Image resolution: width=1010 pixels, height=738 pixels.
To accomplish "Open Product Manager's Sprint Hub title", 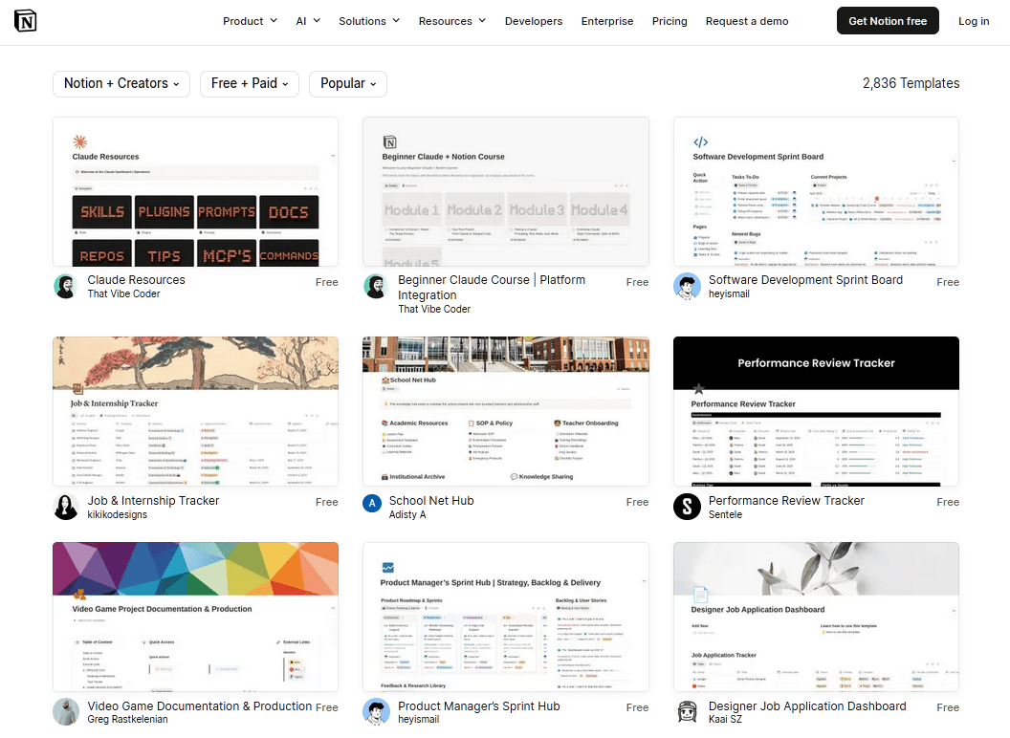I will [478, 705].
